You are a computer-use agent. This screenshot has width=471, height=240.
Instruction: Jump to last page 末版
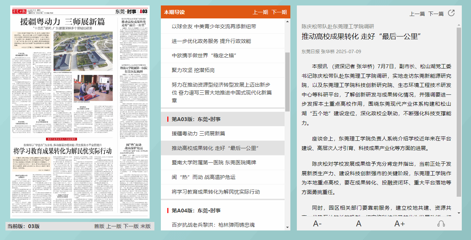point(146,226)
